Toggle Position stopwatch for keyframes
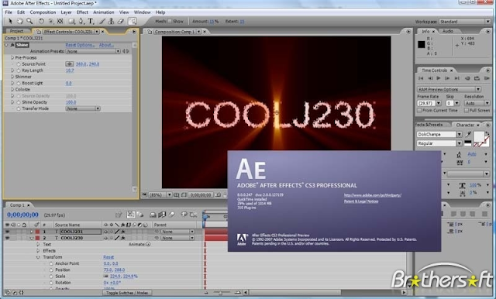Image resolution: width=496 pixels, height=299 pixels. click(51, 270)
